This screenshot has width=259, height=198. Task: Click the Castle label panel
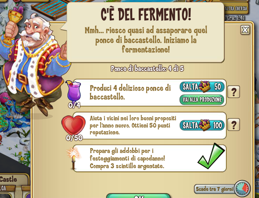[x=14, y=179]
